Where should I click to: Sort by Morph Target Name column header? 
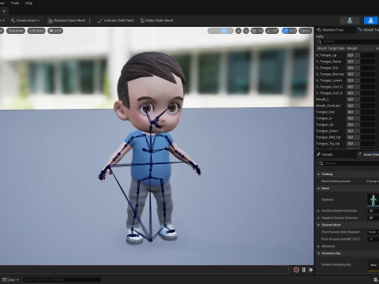[x=331, y=48]
